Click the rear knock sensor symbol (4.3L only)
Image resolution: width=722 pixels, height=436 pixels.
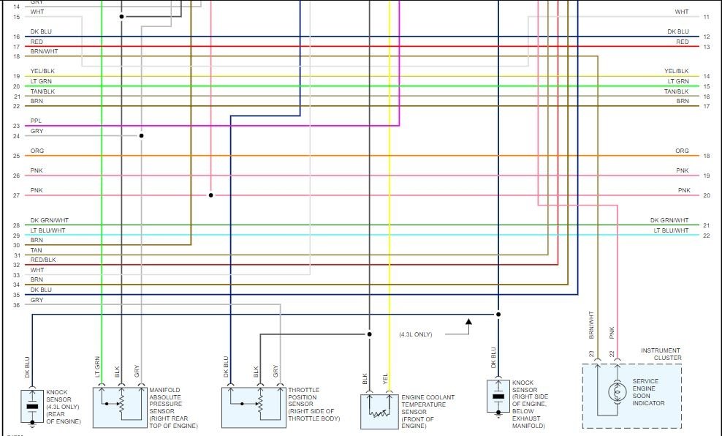tap(31, 407)
